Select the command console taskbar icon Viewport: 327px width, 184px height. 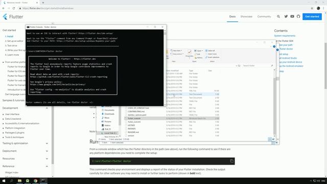click(x=43, y=180)
